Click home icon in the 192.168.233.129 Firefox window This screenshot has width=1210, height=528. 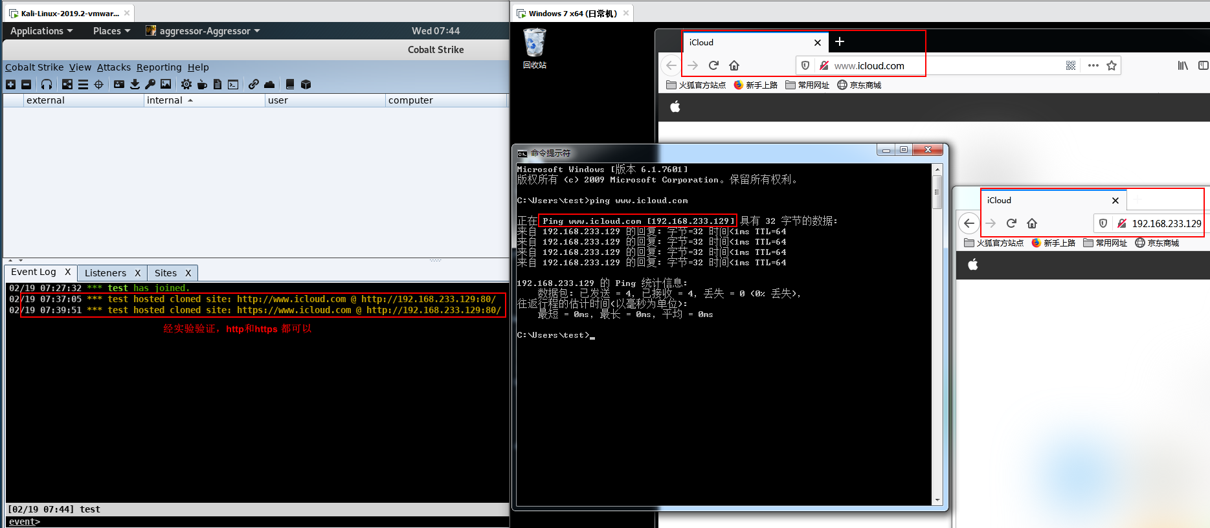1032,223
